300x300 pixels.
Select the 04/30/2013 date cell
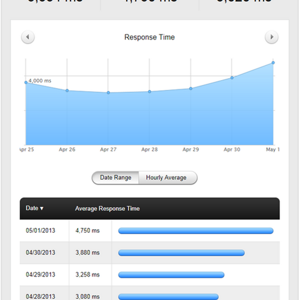pos(40,252)
